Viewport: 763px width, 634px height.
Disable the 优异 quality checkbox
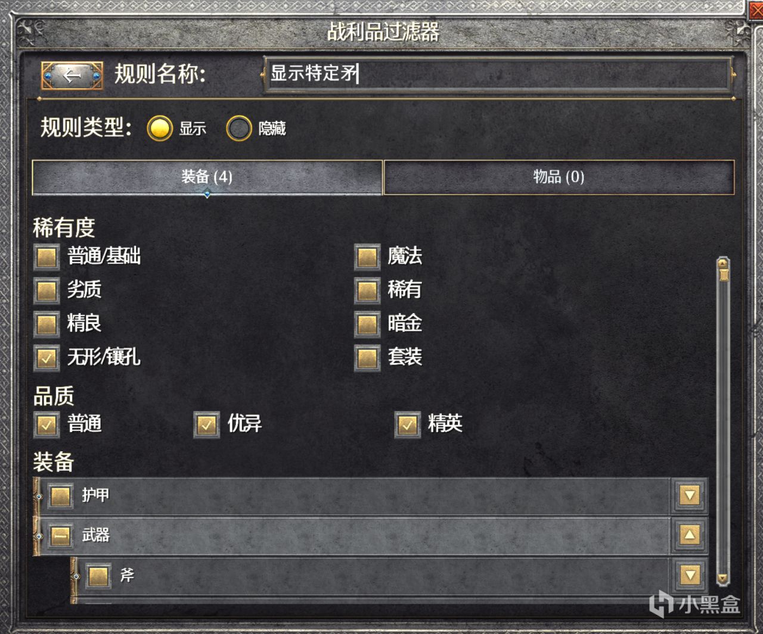207,424
